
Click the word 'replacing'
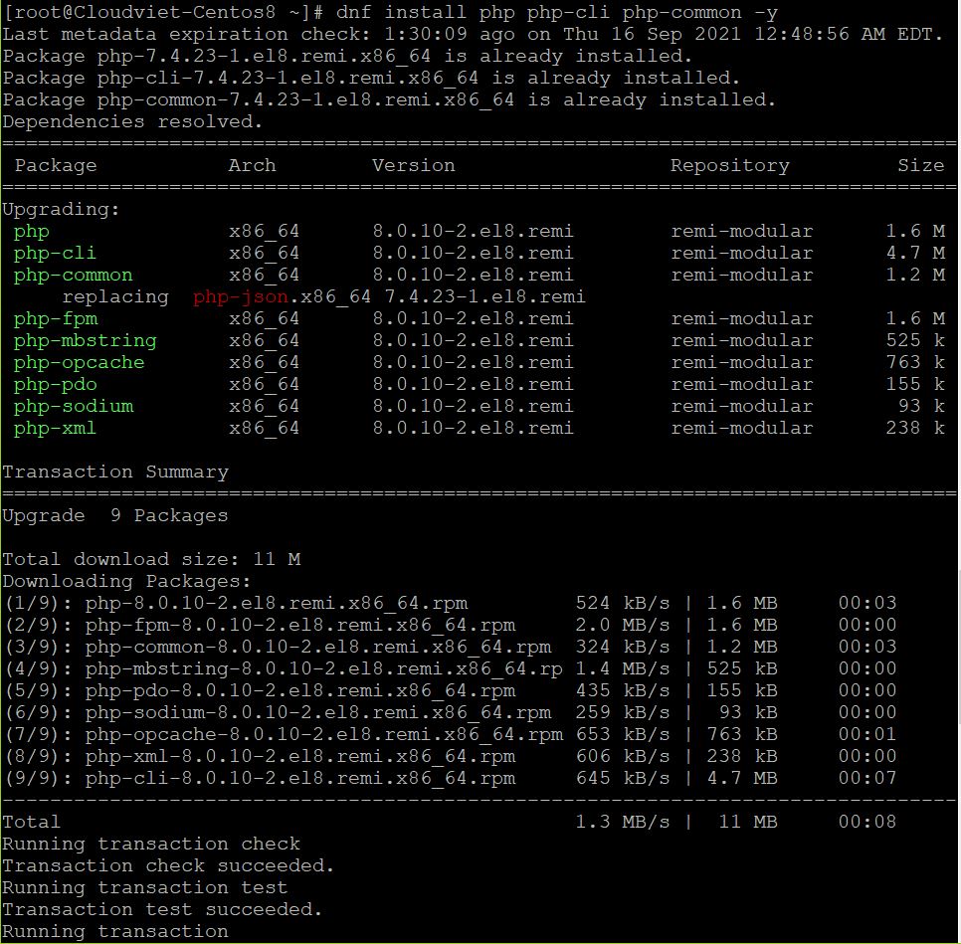pos(115,297)
